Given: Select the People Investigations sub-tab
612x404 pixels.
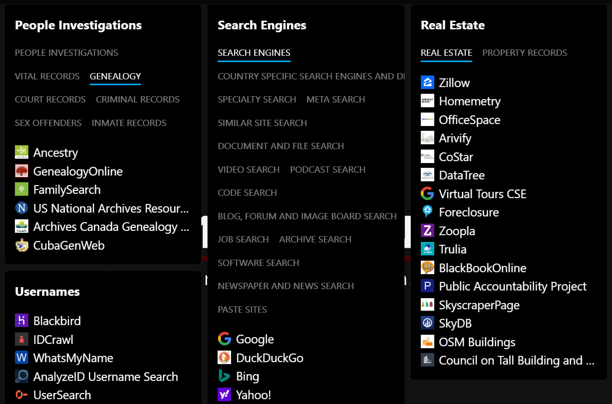Looking at the screenshot, I should click(66, 53).
